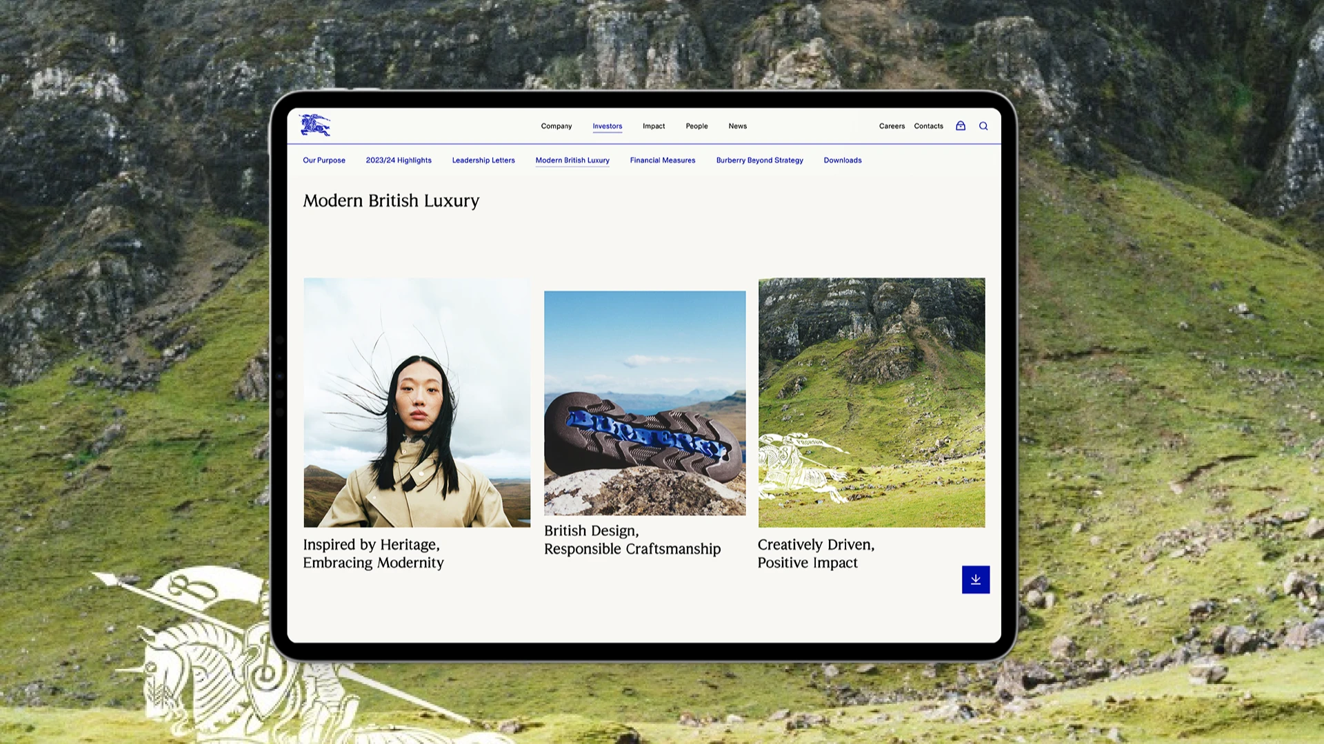Screen dimensions: 1324x744
Task: Open the People menu item
Action: click(x=696, y=126)
